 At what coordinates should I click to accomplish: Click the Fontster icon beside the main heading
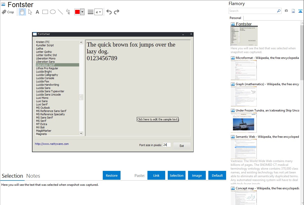point(3,5)
